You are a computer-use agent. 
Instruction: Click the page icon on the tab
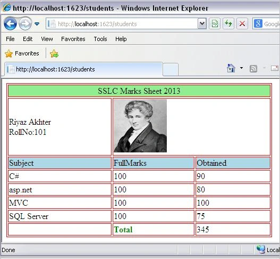11,69
